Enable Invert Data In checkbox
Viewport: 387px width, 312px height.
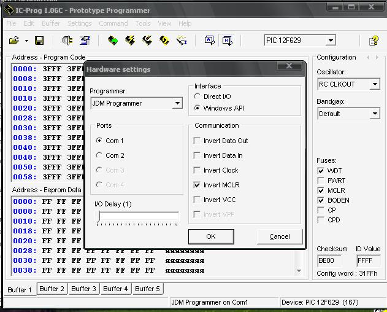coord(197,155)
